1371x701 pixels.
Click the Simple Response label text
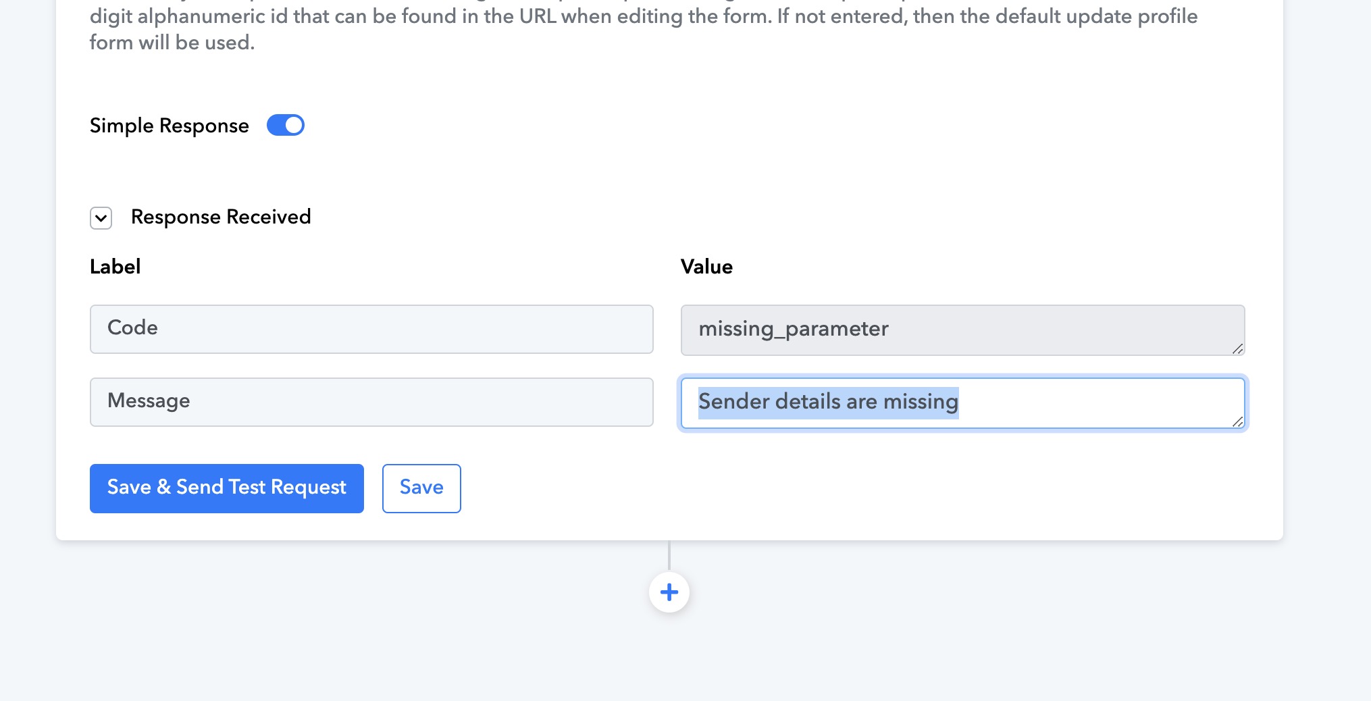[170, 126]
